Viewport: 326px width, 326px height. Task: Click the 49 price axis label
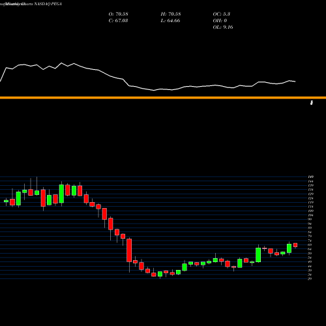310,262
